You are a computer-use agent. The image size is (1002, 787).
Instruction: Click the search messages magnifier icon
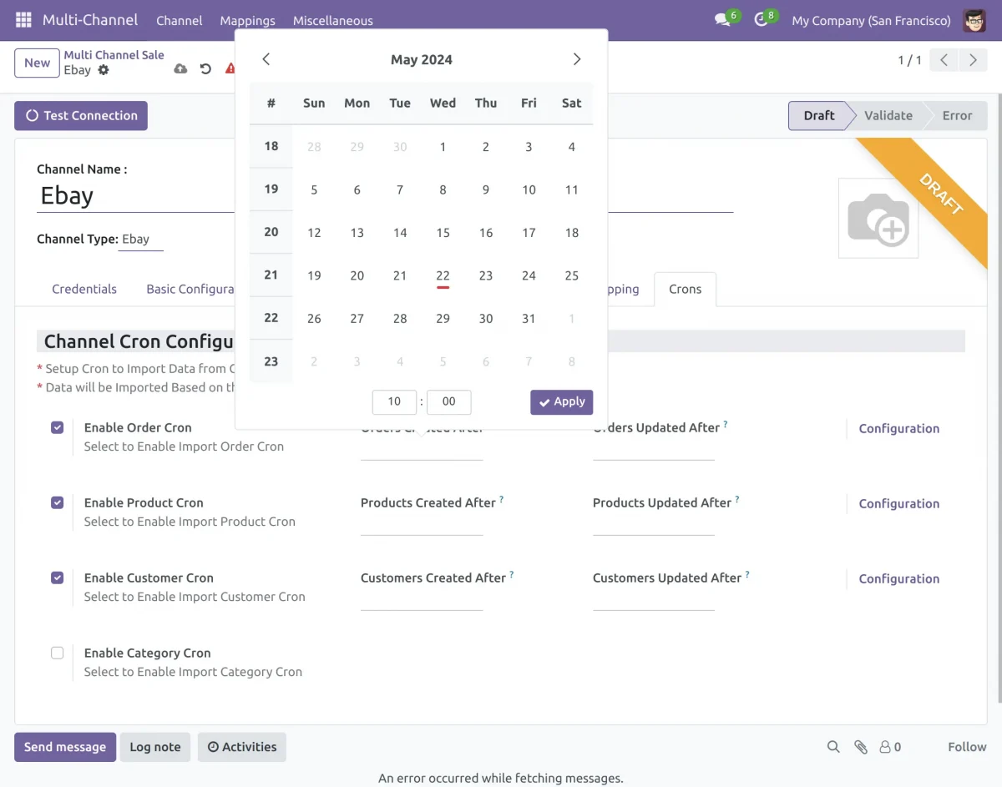833,747
